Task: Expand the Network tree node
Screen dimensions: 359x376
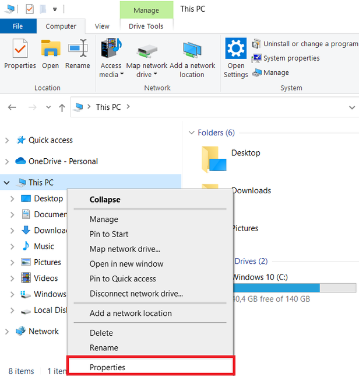Action: [7, 332]
